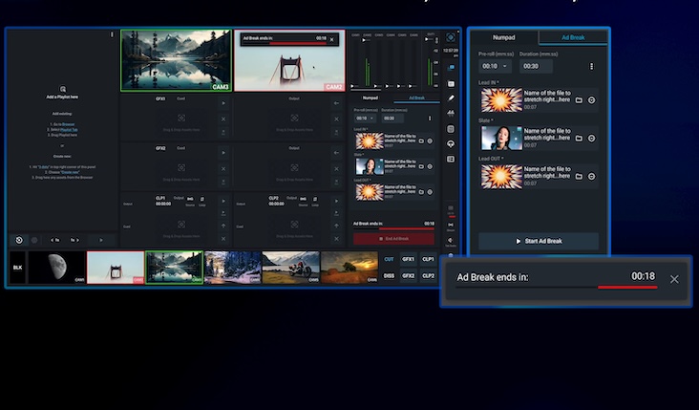Viewport: 699px width, 410px height.
Task: Clear the GFX1 cued slot
Action: tap(223, 119)
